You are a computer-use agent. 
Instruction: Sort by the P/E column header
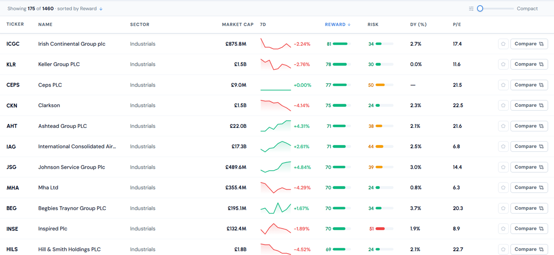pos(457,25)
